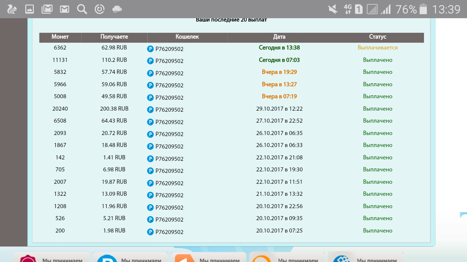Click the Монет column header
The width and height of the screenshot is (467, 262).
coord(60,37)
